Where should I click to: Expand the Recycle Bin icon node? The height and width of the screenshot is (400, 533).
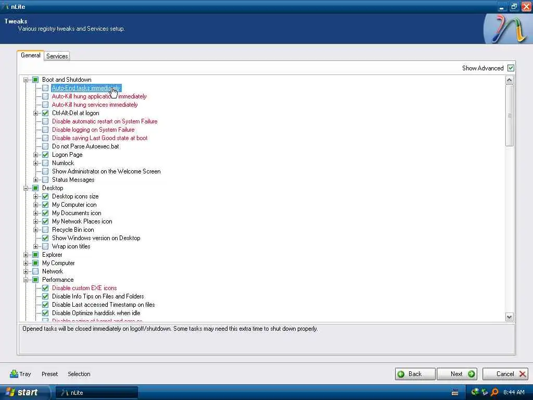pos(36,230)
